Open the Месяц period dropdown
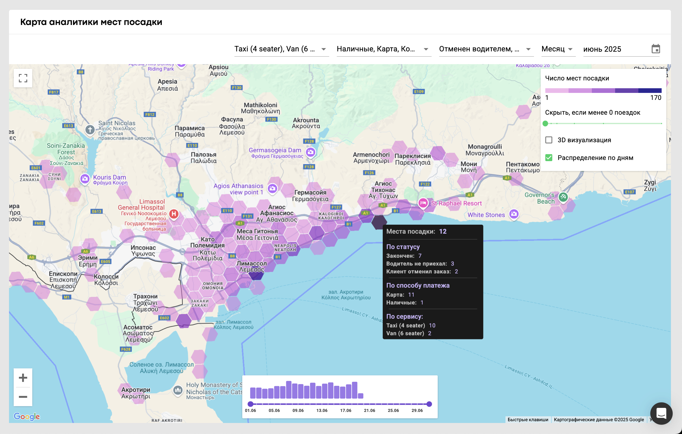 point(558,49)
